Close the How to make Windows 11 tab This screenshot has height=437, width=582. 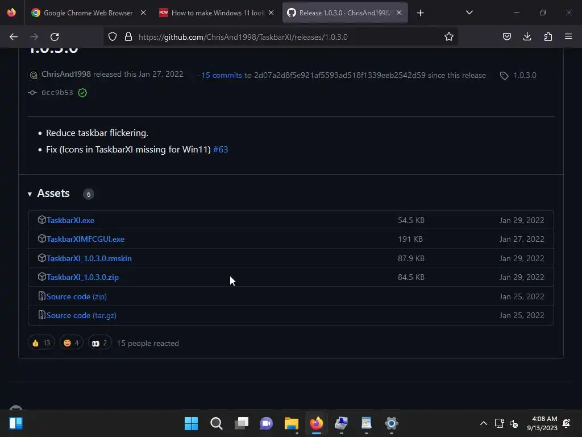pos(271,13)
